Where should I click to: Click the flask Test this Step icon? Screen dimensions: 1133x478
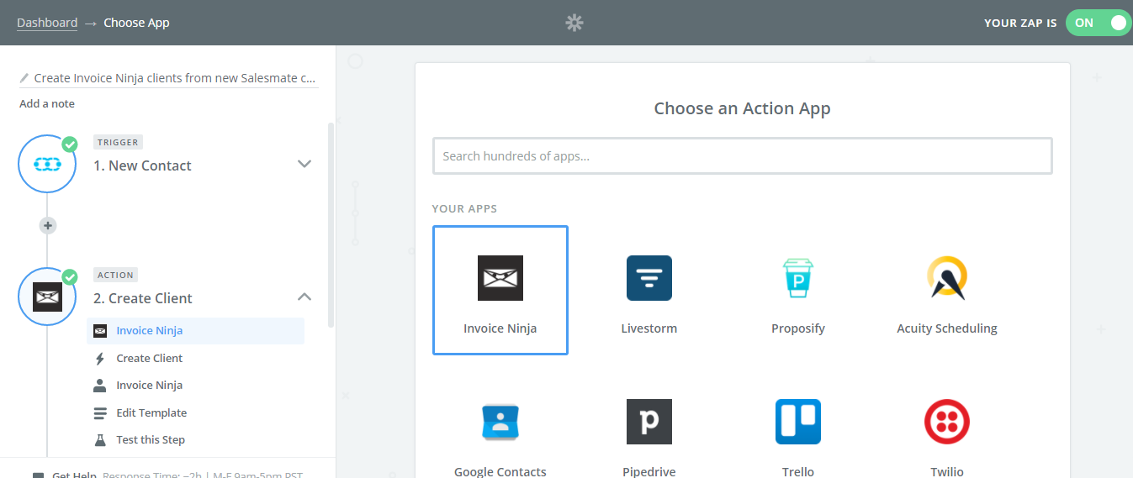point(100,440)
